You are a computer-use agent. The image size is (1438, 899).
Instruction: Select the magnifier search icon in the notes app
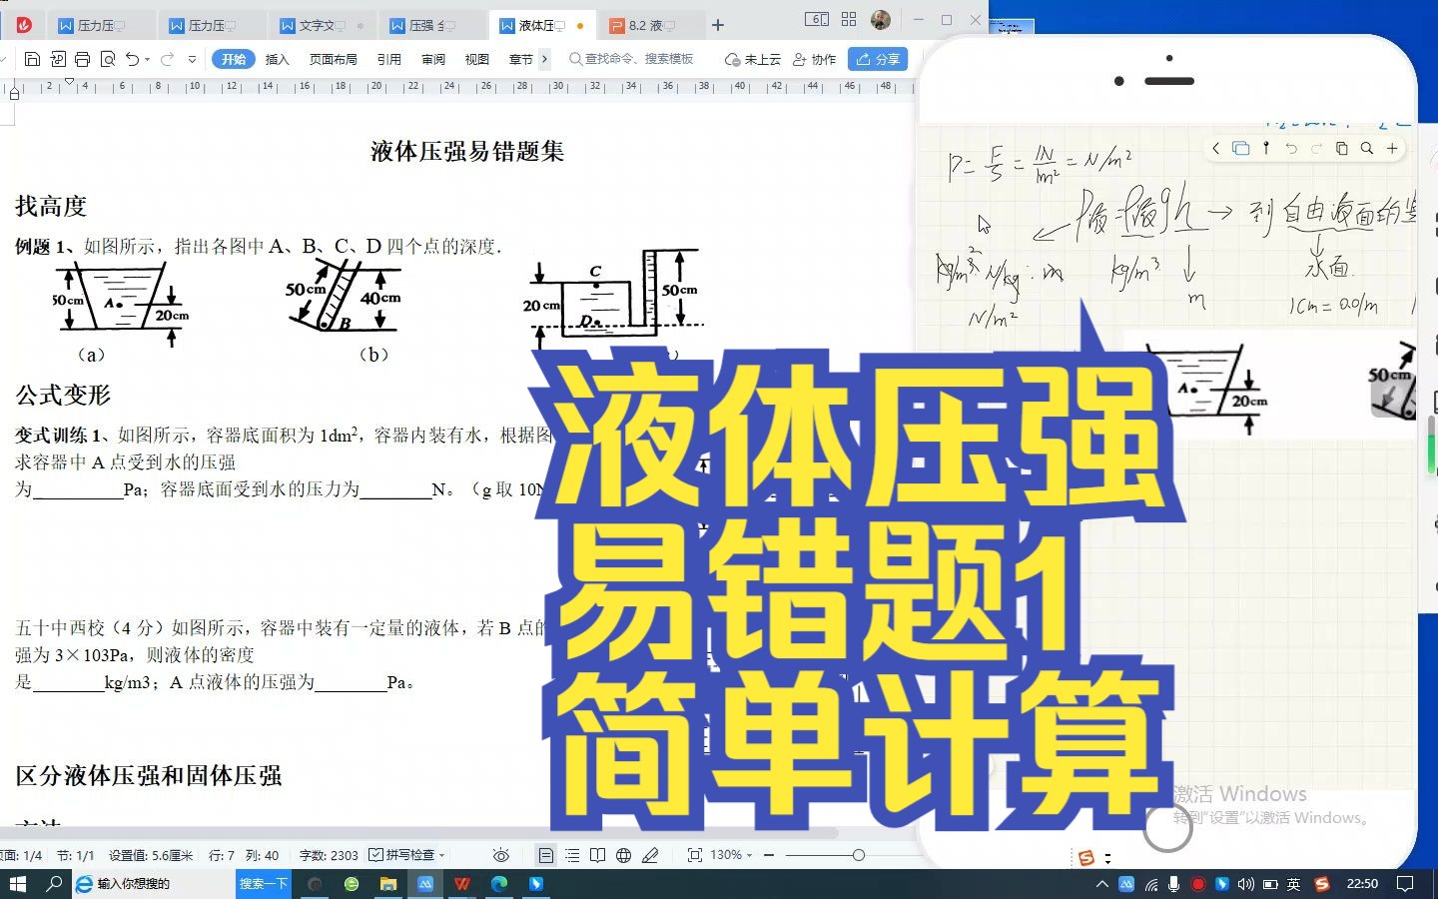coord(1366,149)
